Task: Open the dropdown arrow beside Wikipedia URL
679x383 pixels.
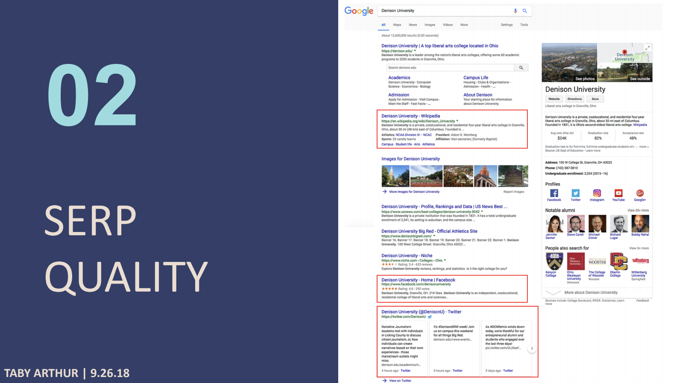Action: (457, 121)
